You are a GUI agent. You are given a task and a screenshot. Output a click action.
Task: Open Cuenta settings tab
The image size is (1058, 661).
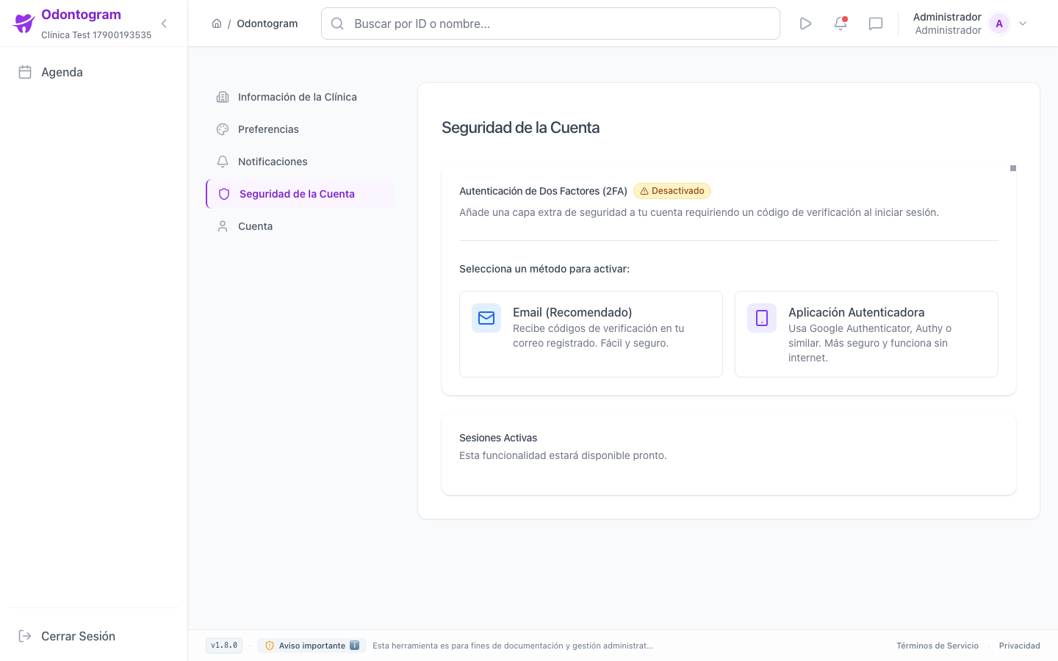pos(300,226)
